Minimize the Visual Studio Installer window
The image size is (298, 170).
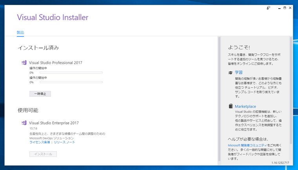279,8
